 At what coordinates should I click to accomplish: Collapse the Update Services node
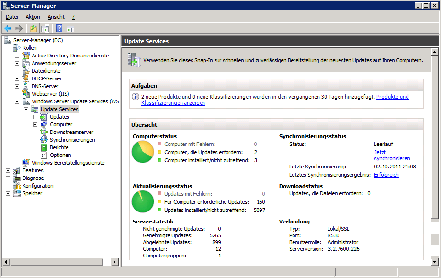(26, 109)
